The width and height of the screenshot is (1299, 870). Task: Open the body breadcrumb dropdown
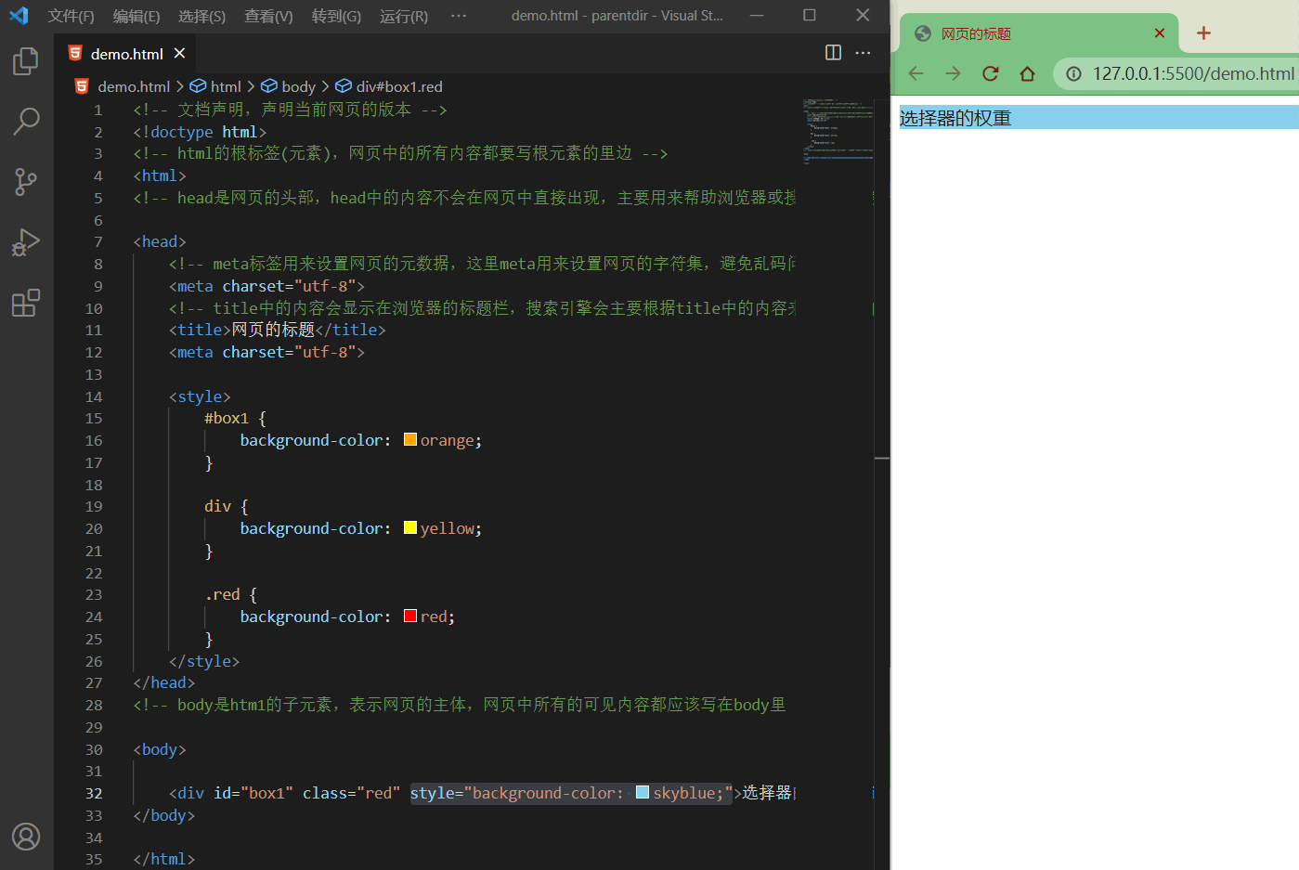click(x=297, y=85)
